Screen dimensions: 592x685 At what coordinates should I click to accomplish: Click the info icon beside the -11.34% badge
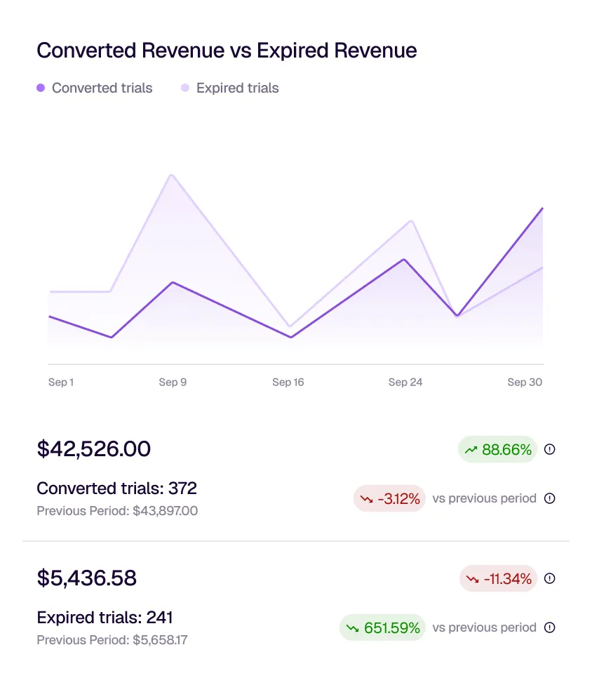[x=550, y=578]
